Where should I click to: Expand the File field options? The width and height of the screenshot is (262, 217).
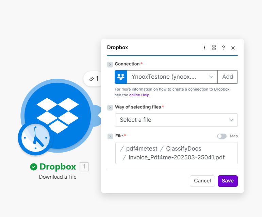pyautogui.click(x=110, y=136)
